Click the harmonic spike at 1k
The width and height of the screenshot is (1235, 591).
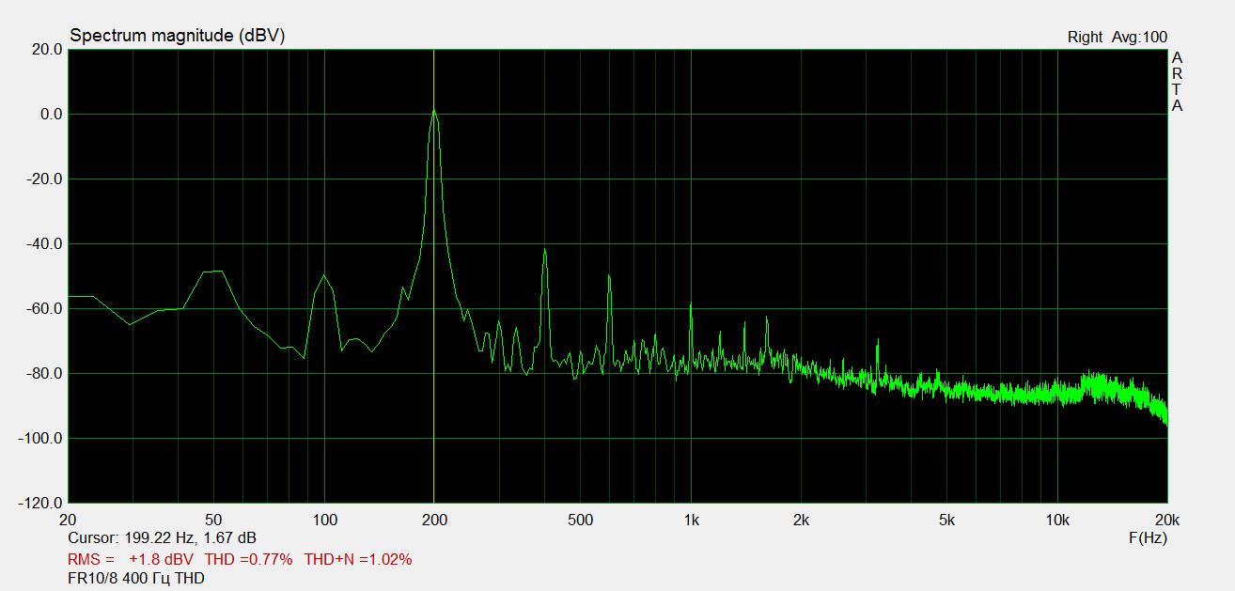coord(691,304)
